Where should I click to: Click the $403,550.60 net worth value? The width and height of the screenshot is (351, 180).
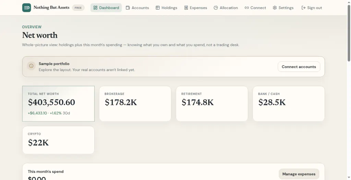(51, 102)
